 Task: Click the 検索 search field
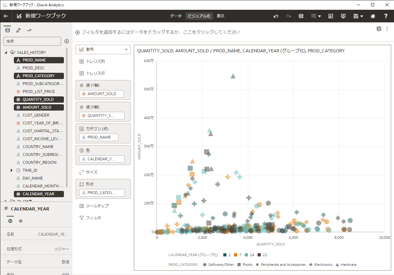point(32,41)
